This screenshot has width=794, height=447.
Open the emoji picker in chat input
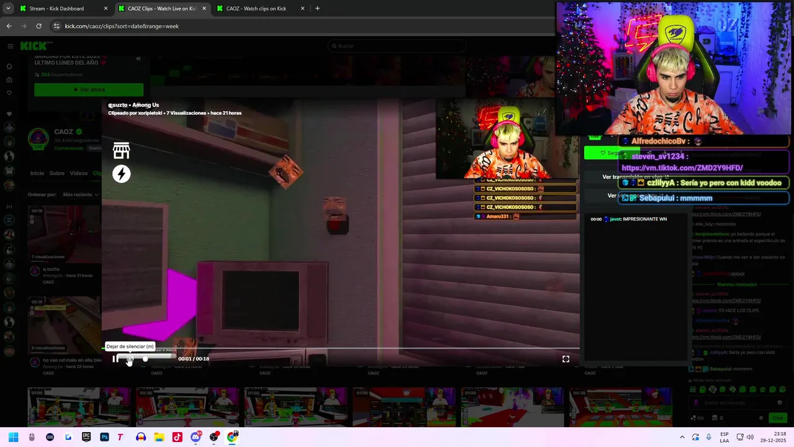coord(780,403)
